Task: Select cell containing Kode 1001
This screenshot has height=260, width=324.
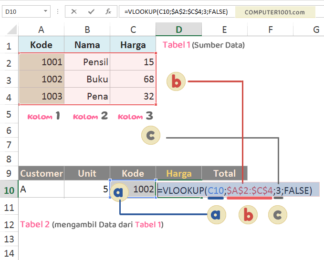Action: point(42,62)
